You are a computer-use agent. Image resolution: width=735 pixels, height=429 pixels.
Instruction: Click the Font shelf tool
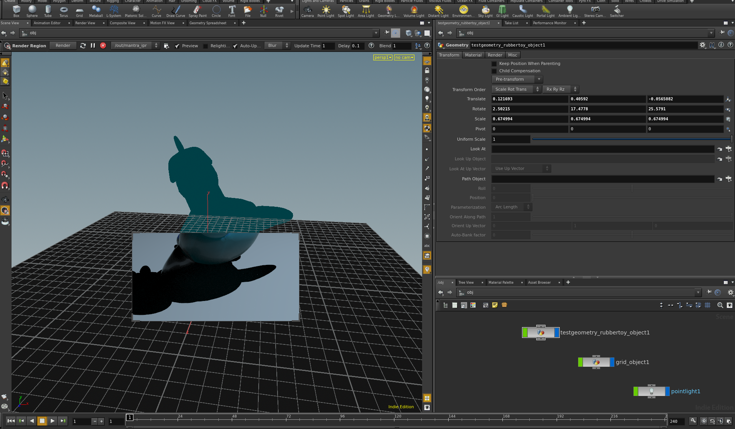pyautogui.click(x=232, y=11)
